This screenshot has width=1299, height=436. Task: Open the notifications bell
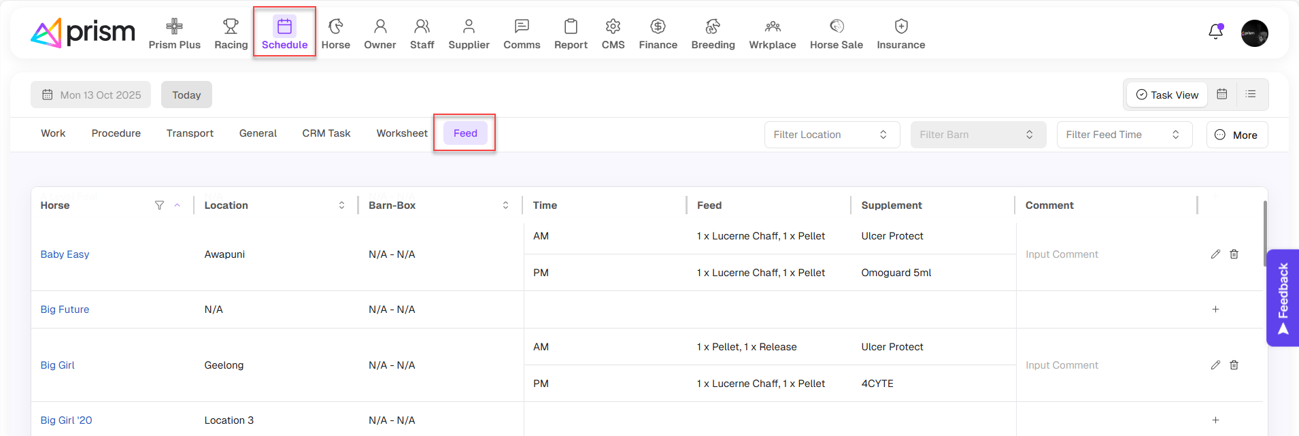pyautogui.click(x=1215, y=32)
